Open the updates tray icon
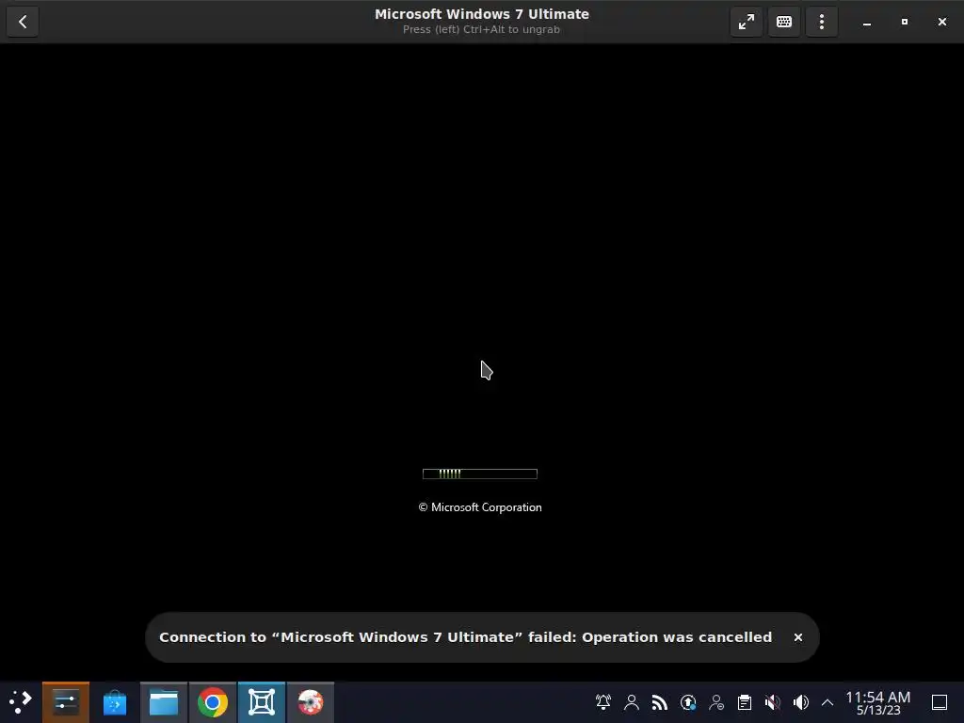 (688, 702)
